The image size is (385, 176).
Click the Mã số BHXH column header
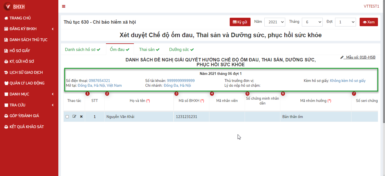(191, 101)
